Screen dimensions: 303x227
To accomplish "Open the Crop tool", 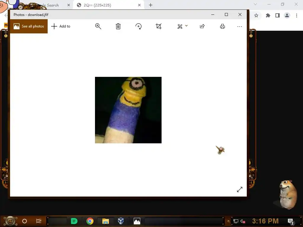I will (x=159, y=26).
